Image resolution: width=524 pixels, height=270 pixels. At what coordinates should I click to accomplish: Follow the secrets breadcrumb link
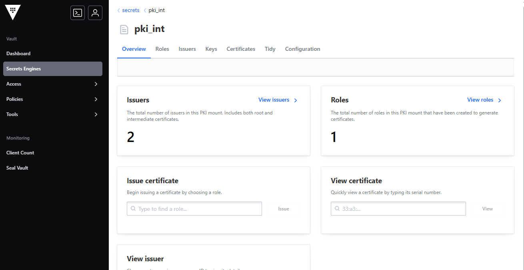click(x=131, y=10)
